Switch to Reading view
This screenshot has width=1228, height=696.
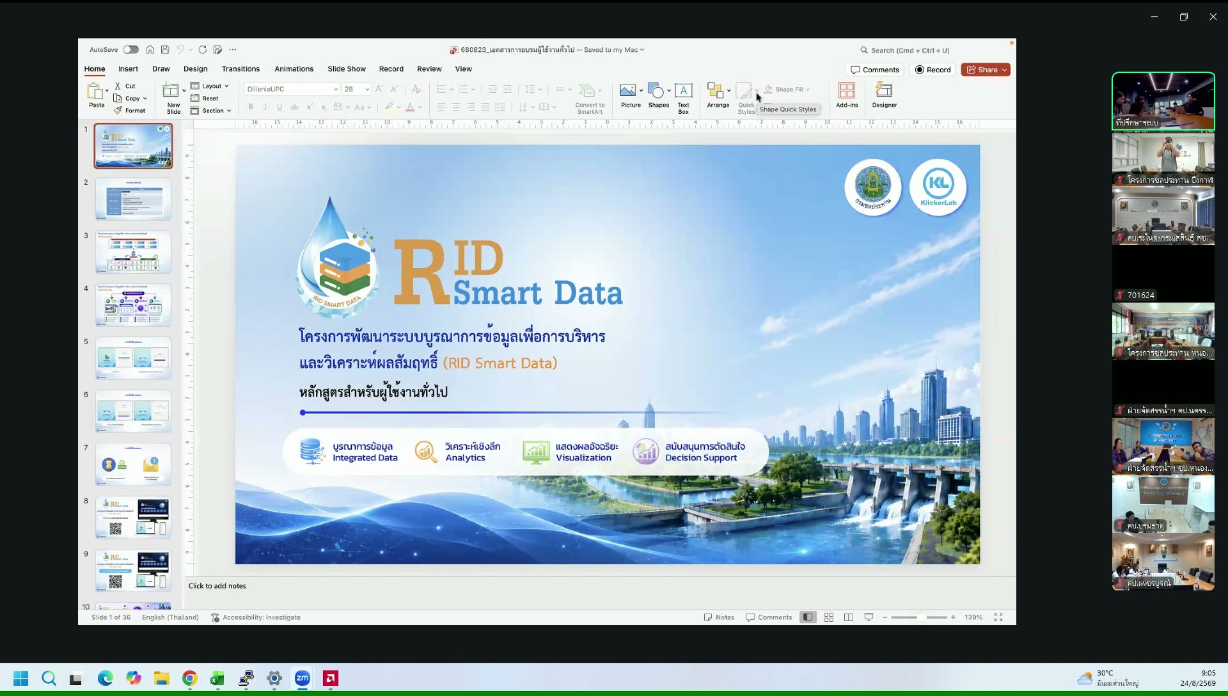[848, 617]
